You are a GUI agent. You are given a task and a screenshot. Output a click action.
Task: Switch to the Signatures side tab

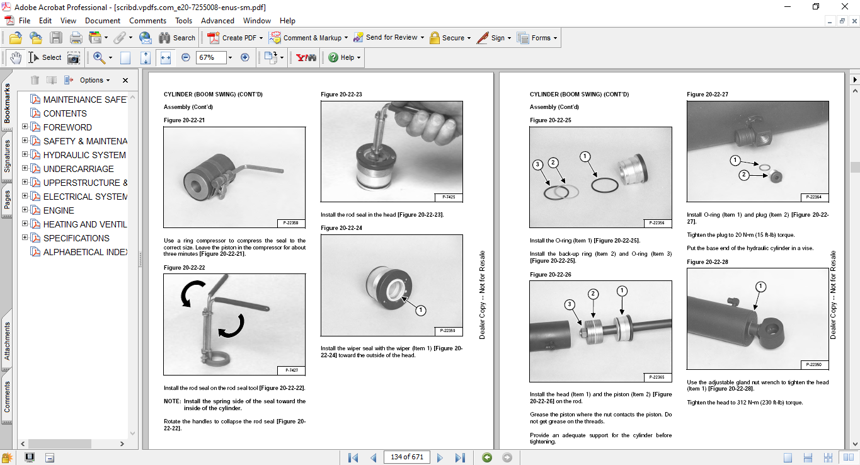7,156
